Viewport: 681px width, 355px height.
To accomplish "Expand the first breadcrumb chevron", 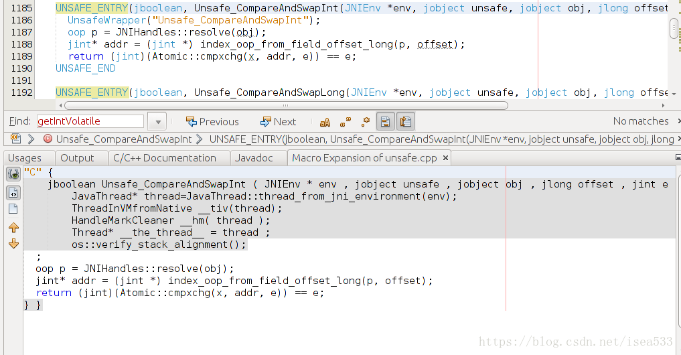I will (31, 139).
